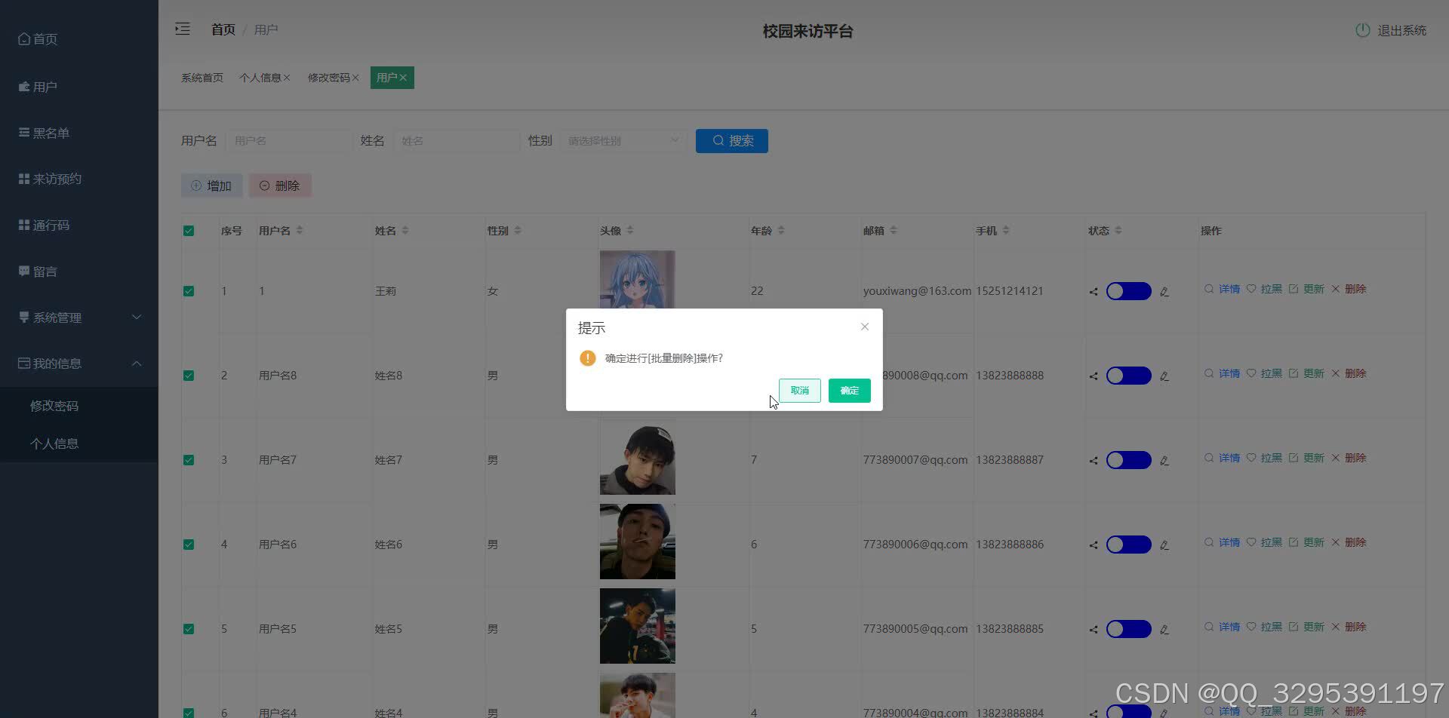
Task: Click 拉黑 link in row 用户名8
Action: pyautogui.click(x=1271, y=373)
